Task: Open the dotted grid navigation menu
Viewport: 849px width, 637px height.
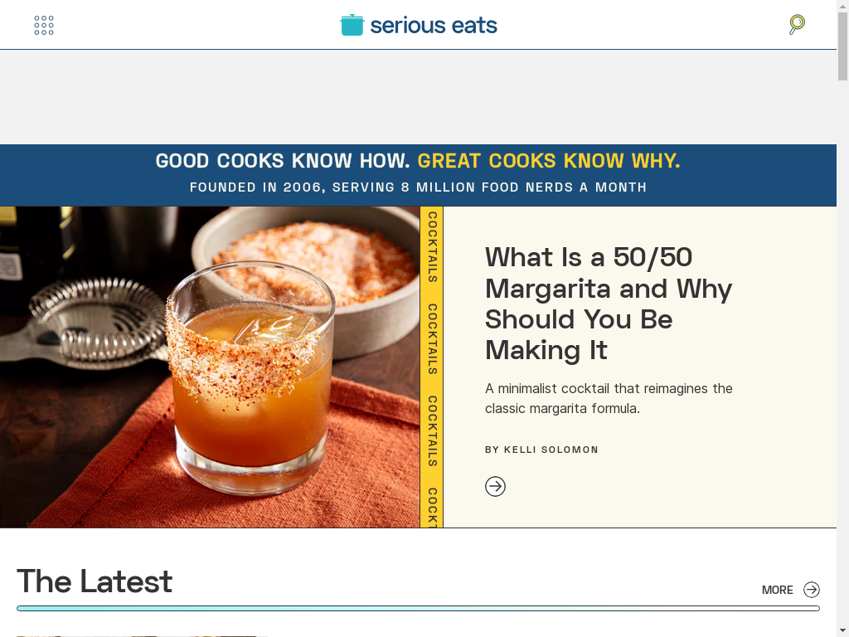Action: click(44, 25)
